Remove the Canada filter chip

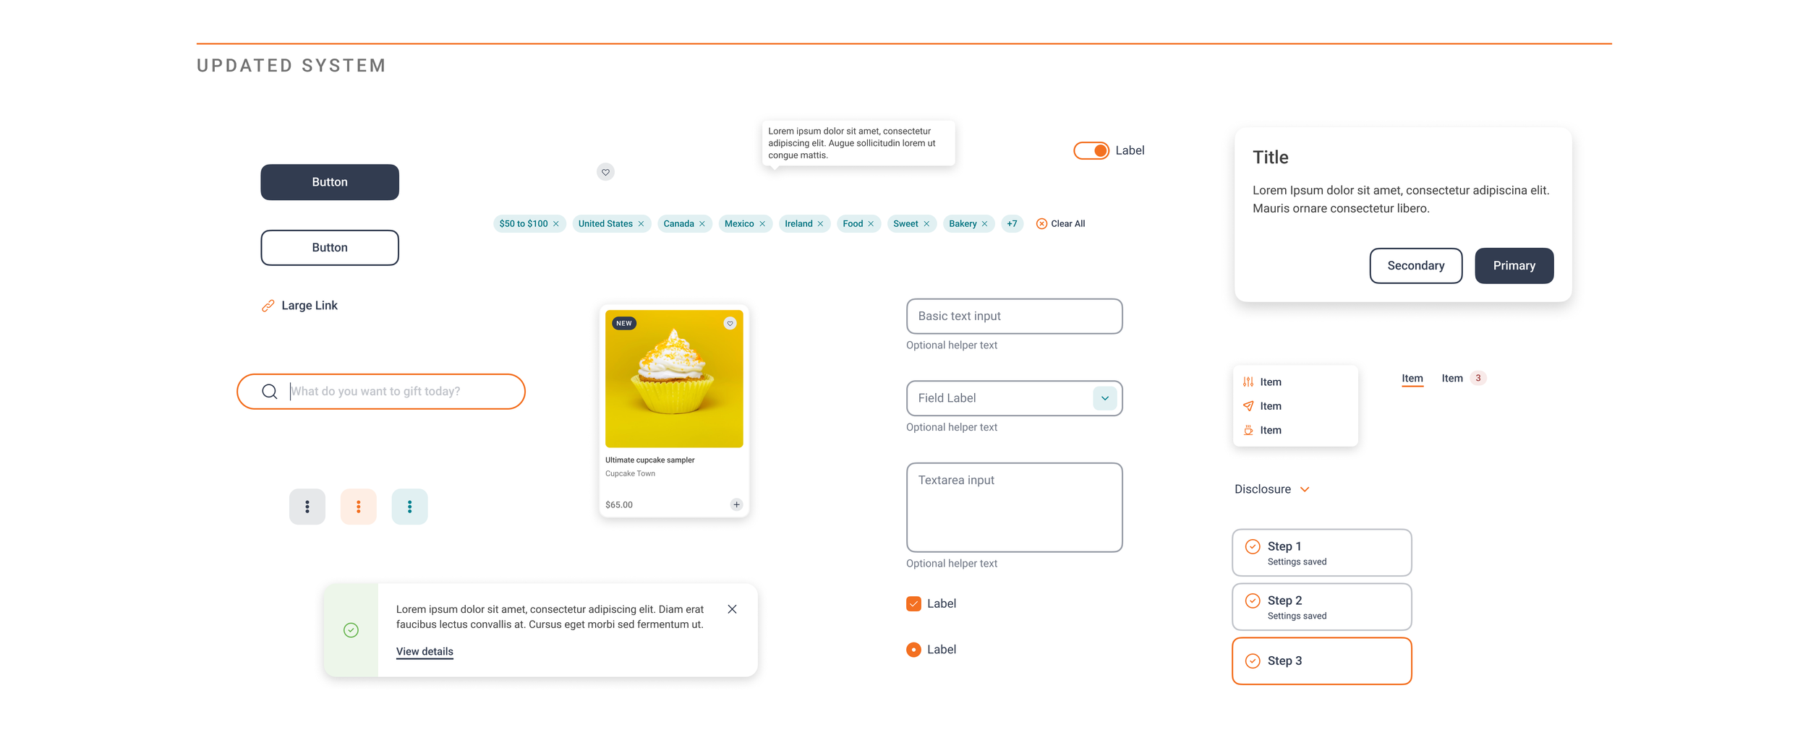[x=702, y=224]
